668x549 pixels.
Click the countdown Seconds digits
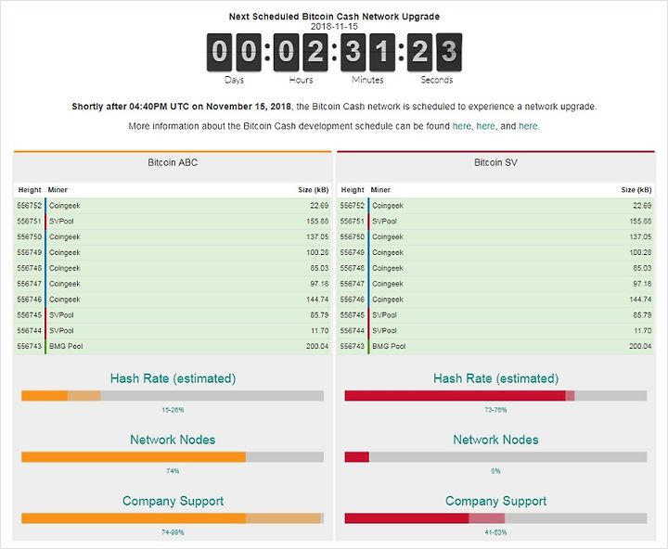point(434,52)
